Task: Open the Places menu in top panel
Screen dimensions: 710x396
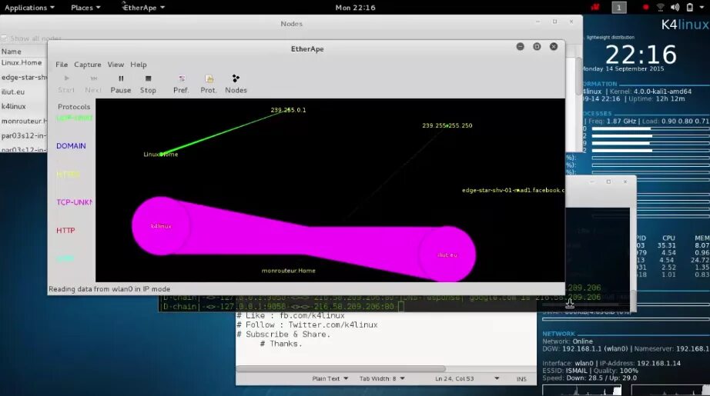Action: pyautogui.click(x=85, y=8)
